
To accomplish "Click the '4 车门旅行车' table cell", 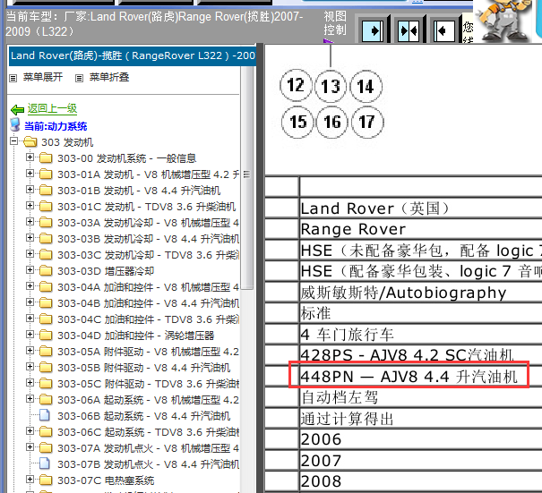I will [x=421, y=335].
